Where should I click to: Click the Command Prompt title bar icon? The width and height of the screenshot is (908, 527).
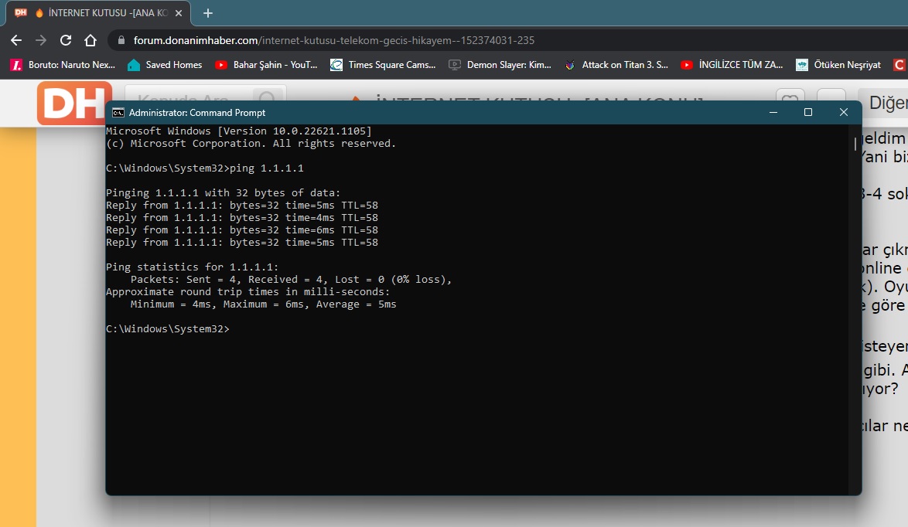(118, 112)
